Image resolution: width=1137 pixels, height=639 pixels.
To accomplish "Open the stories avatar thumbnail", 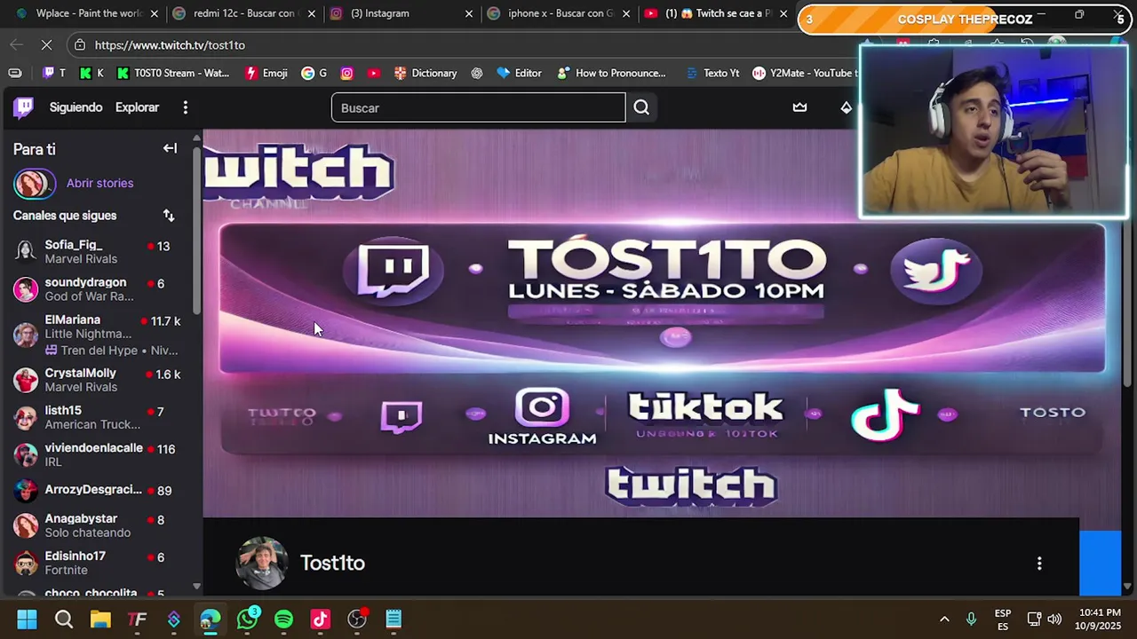I will click(x=34, y=184).
